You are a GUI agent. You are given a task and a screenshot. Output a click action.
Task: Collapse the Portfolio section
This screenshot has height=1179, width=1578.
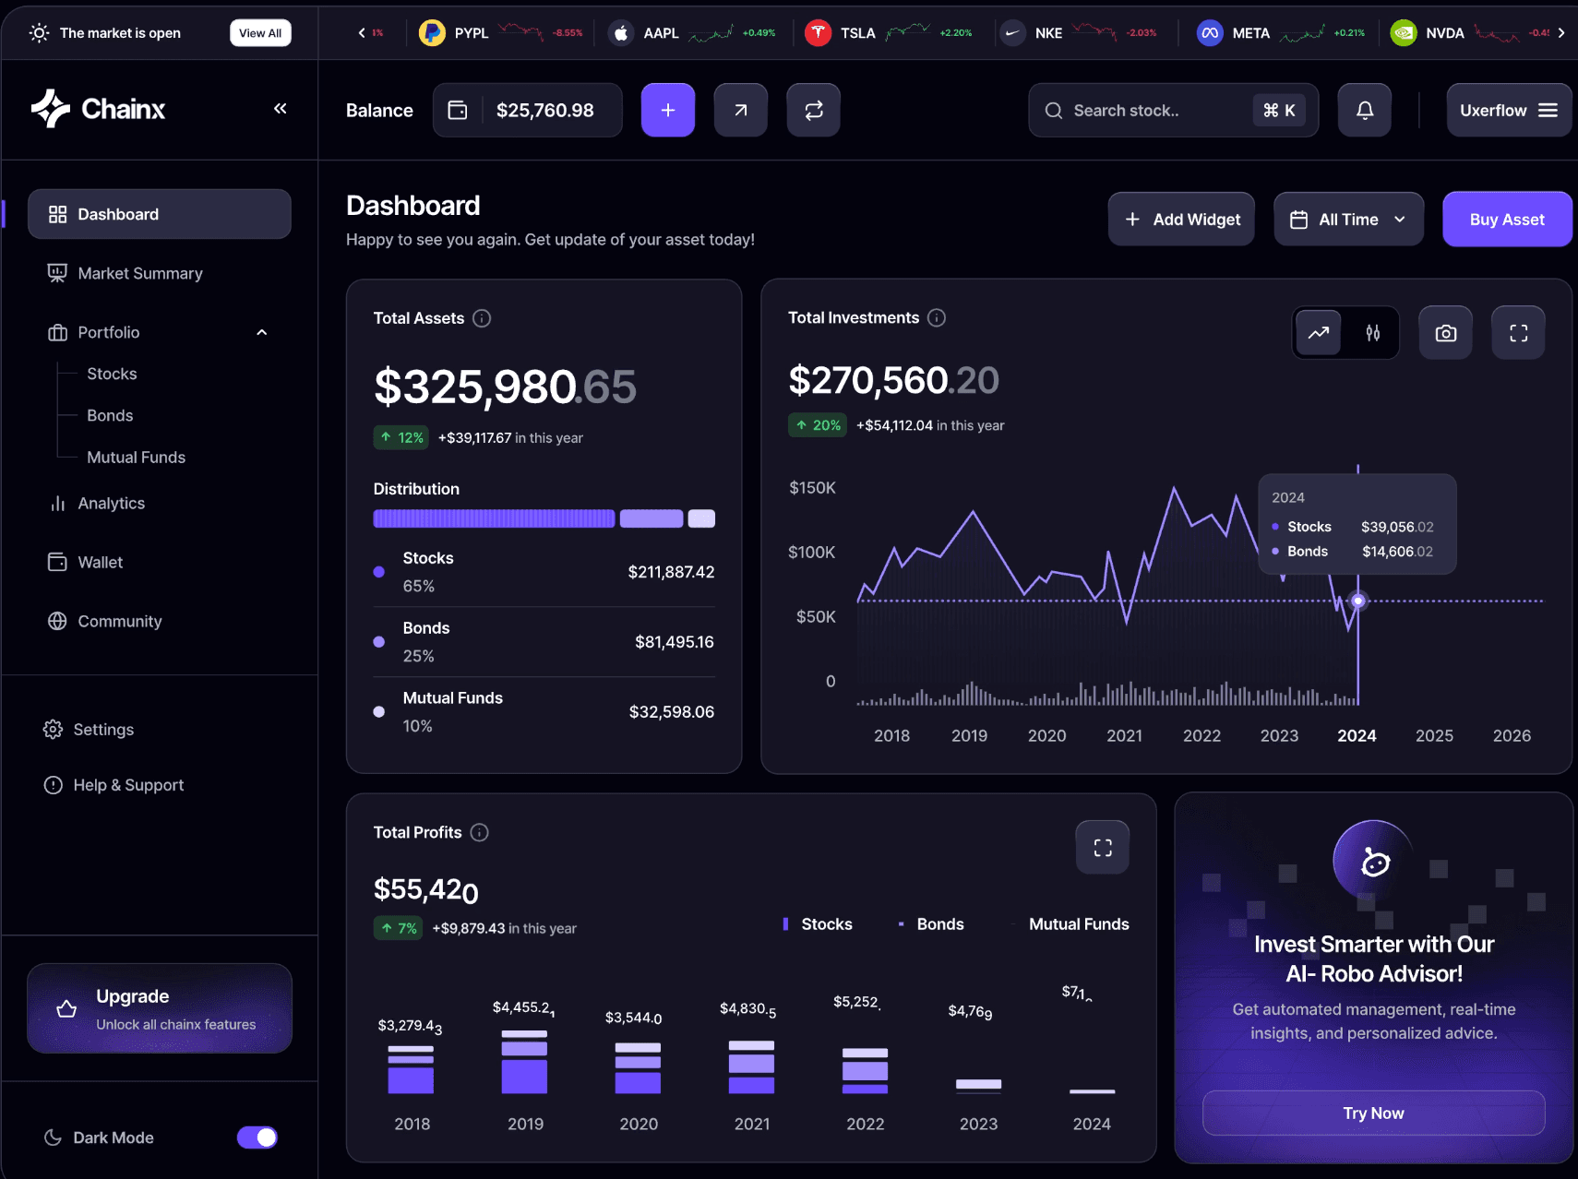click(262, 332)
